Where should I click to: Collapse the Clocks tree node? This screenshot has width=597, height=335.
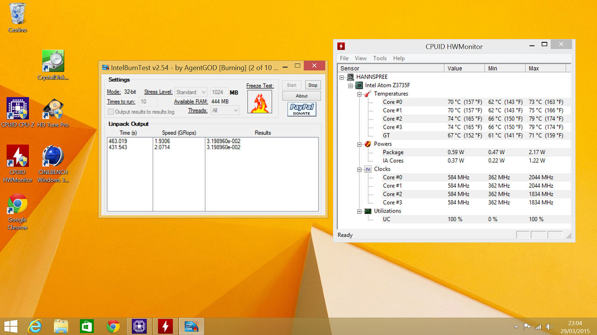coord(360,169)
